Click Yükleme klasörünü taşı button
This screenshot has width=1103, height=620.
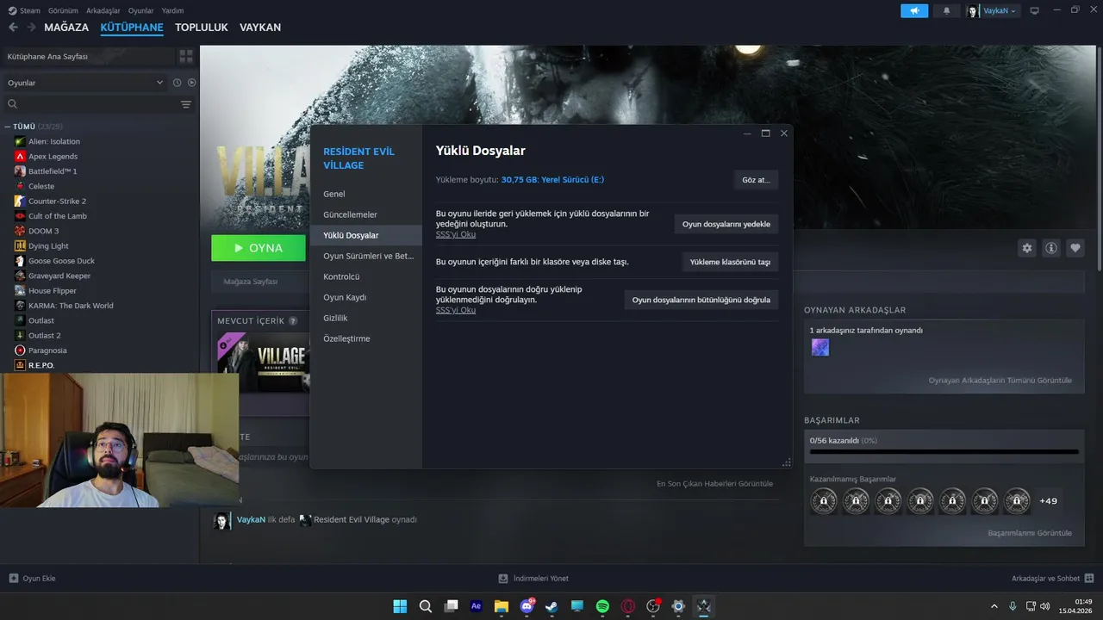[730, 262]
